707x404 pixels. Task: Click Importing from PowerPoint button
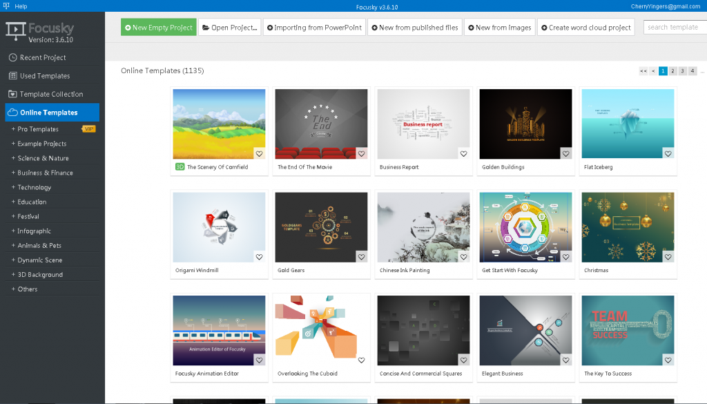(x=313, y=28)
